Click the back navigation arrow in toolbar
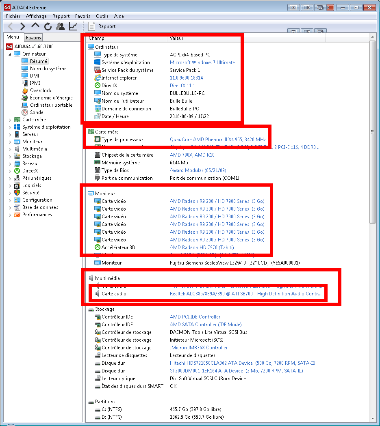This screenshot has height=426, width=380. 11,26
